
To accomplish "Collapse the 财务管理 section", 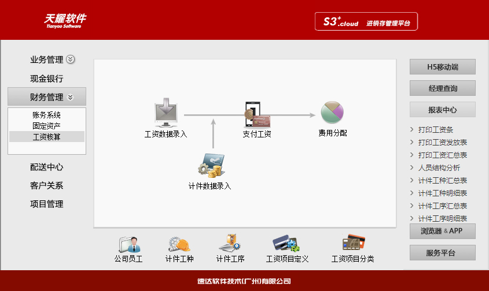I will click(71, 97).
